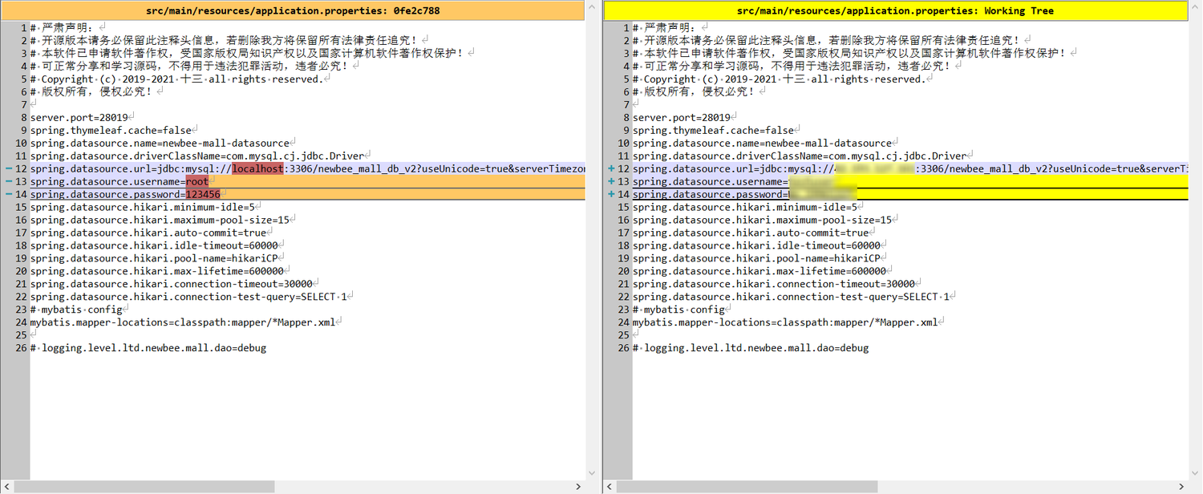
Task: Select the 0fe2c788 revision pane header
Action: click(x=293, y=10)
